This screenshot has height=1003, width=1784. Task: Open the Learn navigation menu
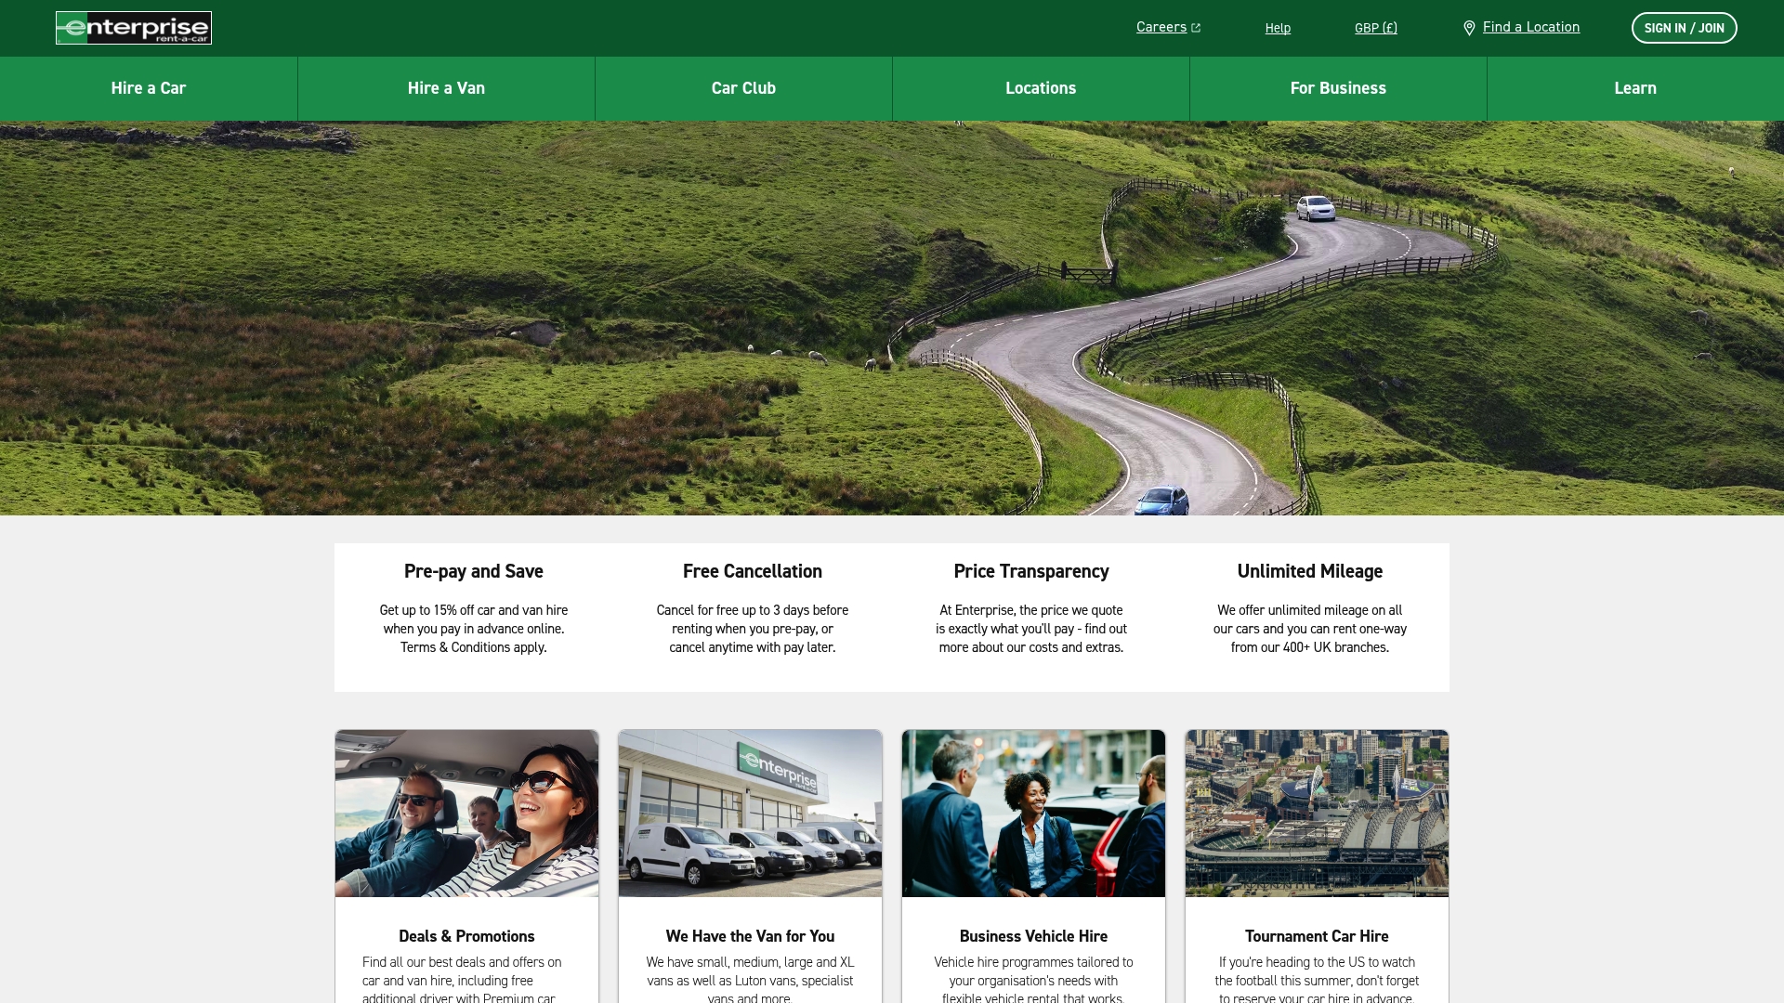tap(1635, 88)
